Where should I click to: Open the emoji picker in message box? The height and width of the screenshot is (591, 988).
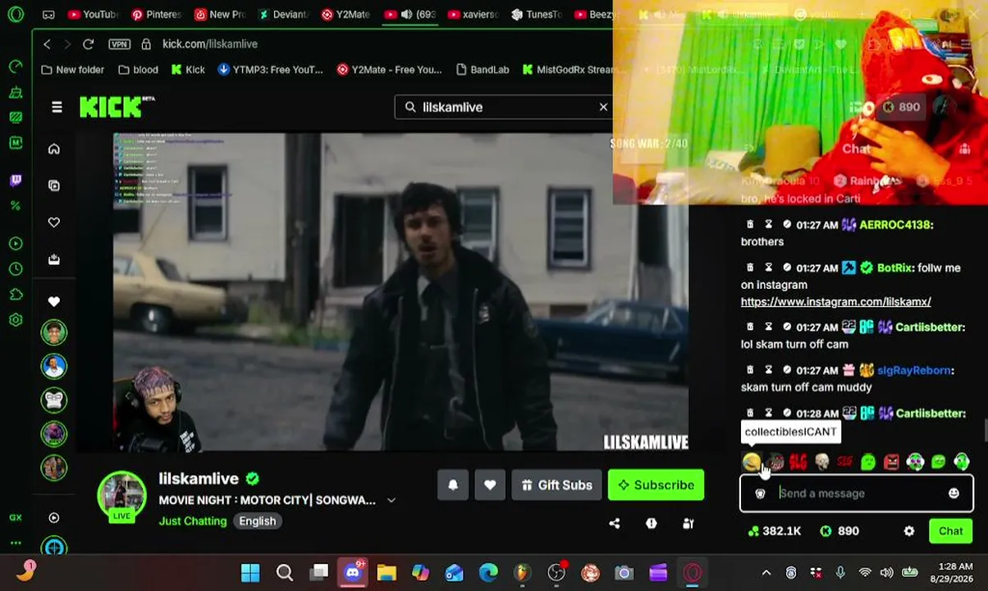[954, 493]
